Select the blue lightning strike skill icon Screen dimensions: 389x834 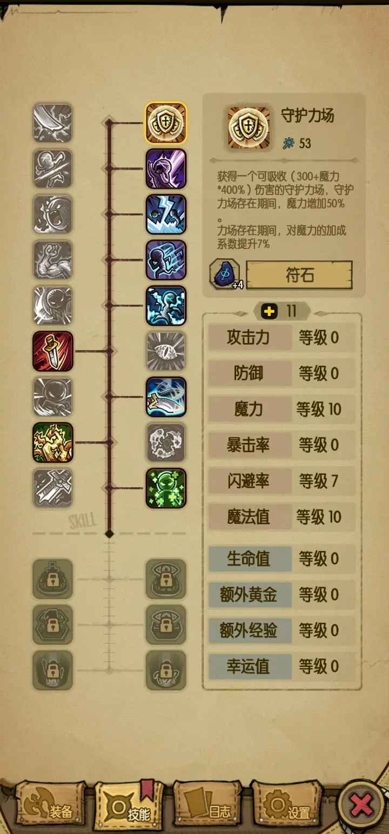click(166, 214)
